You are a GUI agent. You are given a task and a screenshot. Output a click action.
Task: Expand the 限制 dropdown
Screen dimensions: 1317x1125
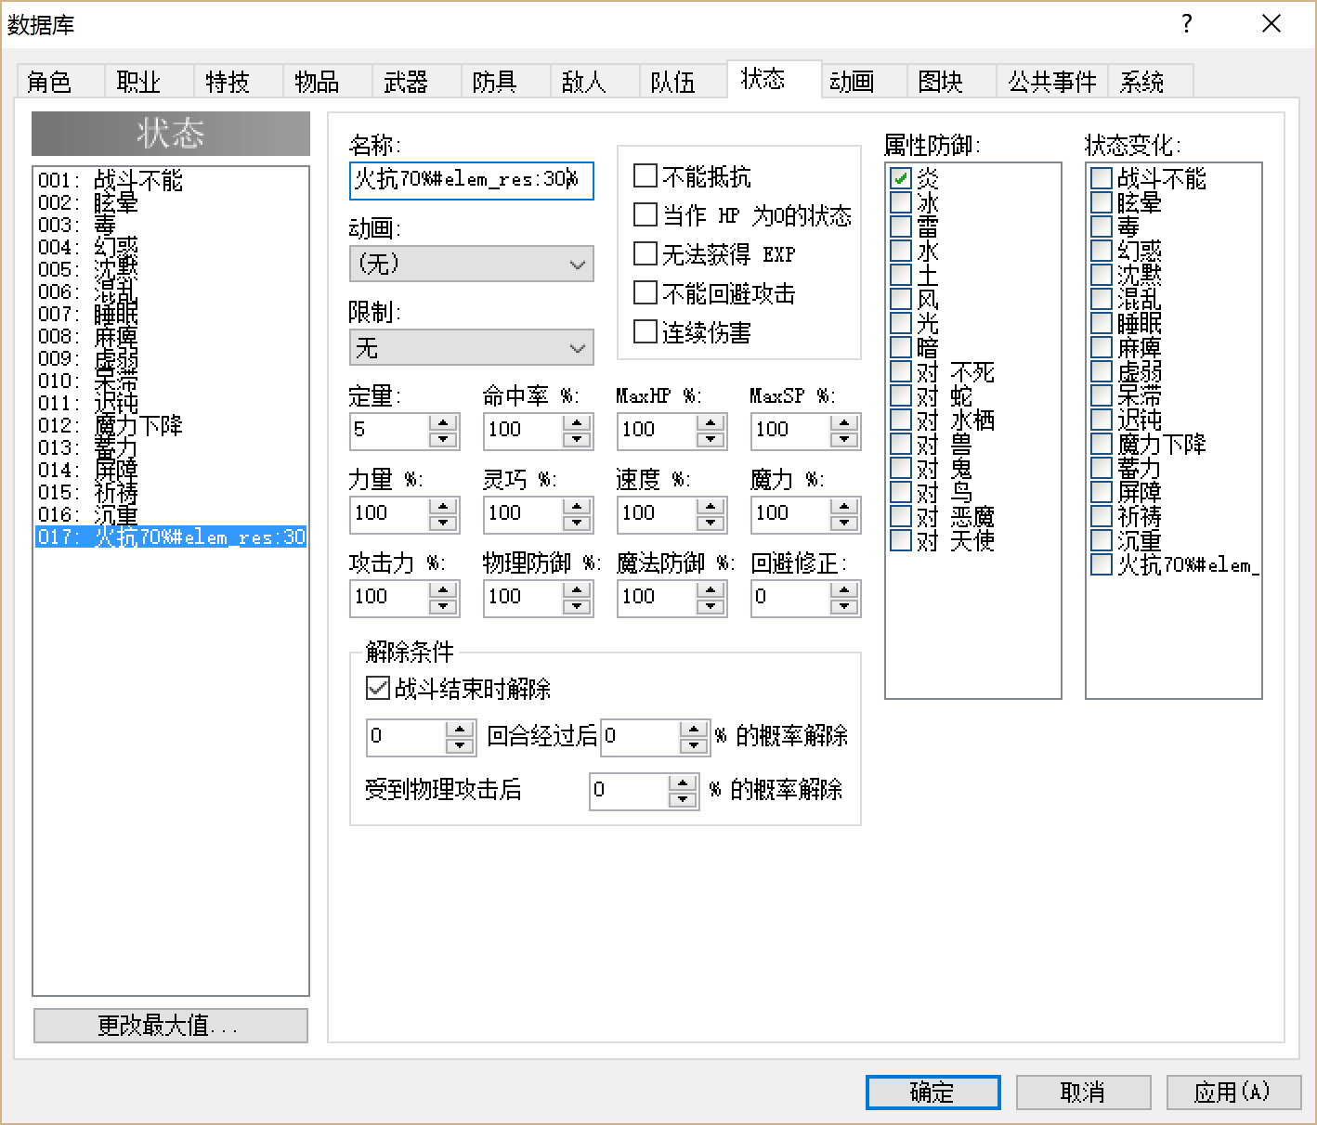coord(472,348)
